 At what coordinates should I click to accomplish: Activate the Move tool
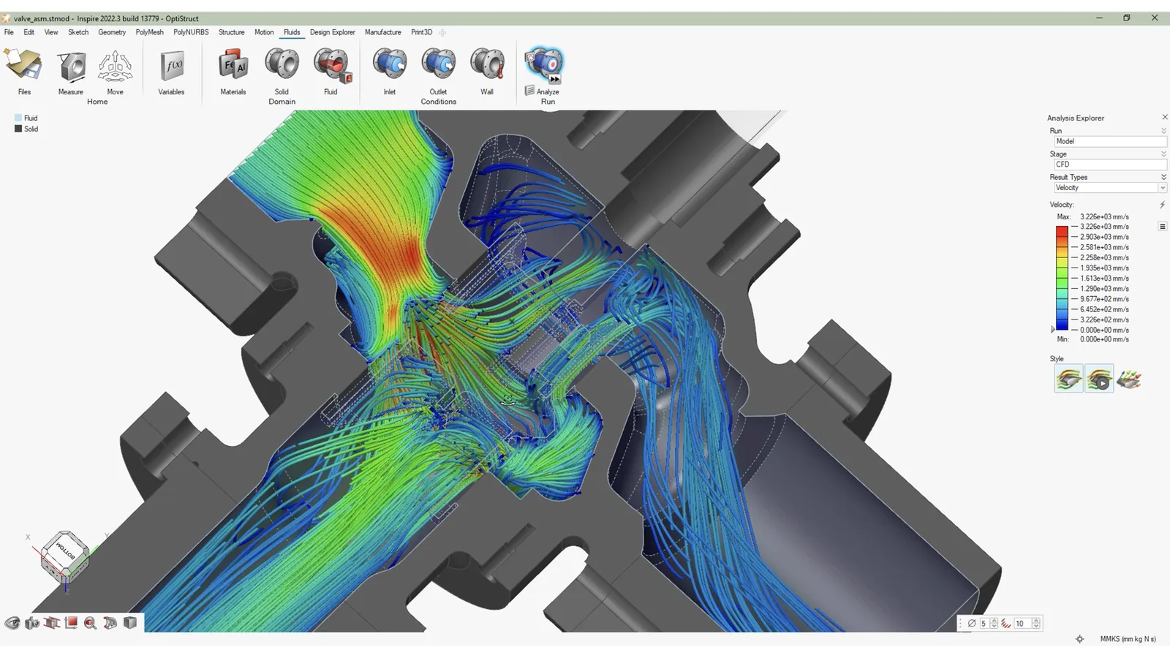[x=116, y=66]
